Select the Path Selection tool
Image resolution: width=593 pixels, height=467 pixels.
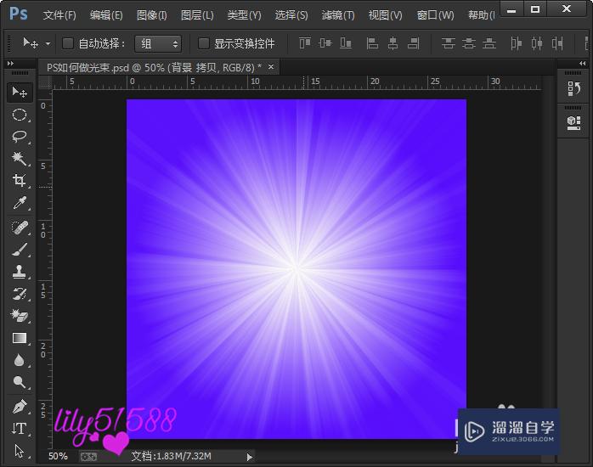point(20,451)
